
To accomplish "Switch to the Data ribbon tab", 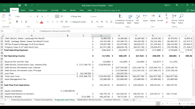I will [64, 10].
